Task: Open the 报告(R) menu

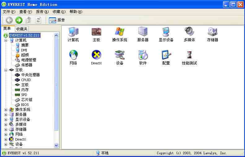Action: pyautogui.click(x=42, y=12)
